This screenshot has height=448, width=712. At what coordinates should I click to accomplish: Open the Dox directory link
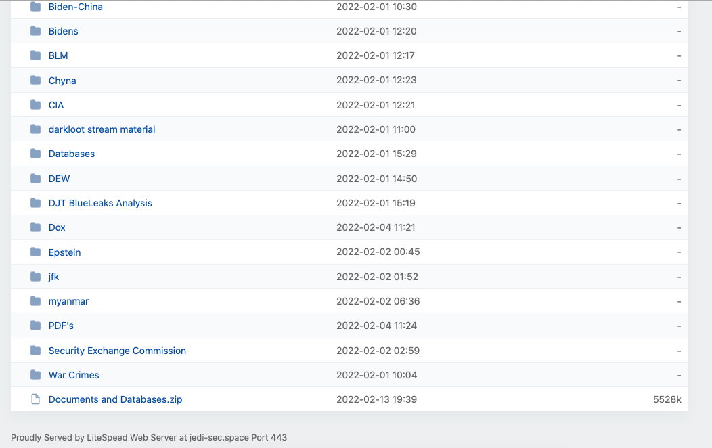[x=57, y=227]
